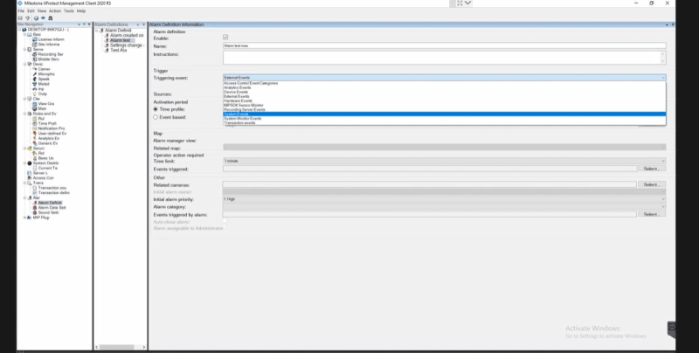Click the Sound Settings icon
Viewport: 699px width, 353px height.
35,212
